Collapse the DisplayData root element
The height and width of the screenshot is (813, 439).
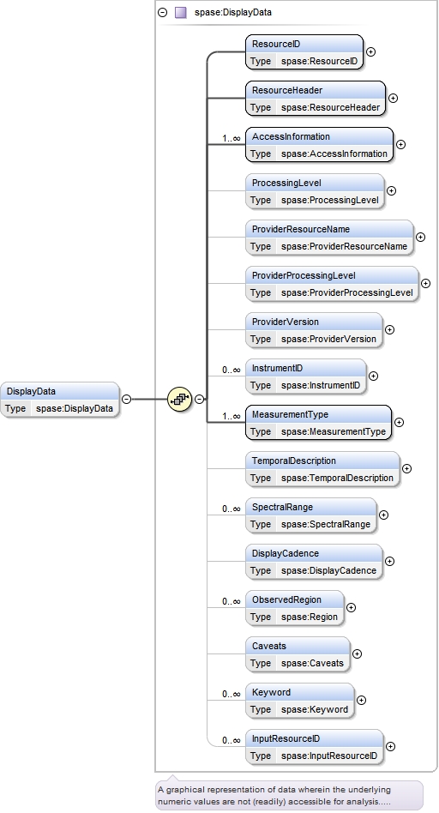click(x=126, y=400)
